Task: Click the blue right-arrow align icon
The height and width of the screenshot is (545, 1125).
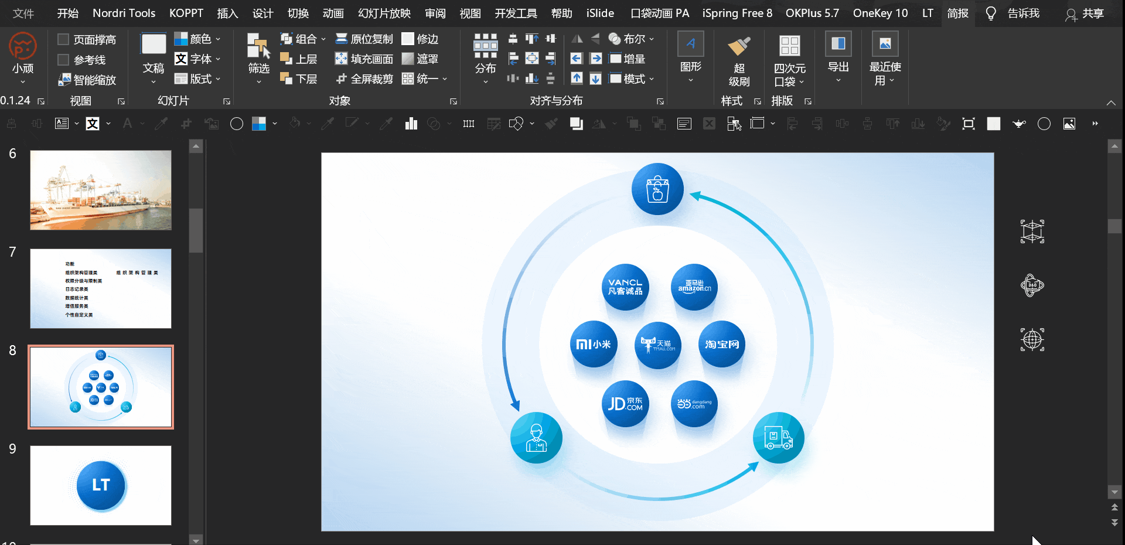Action: [x=596, y=59]
